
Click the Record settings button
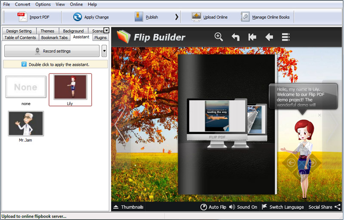coord(52,51)
